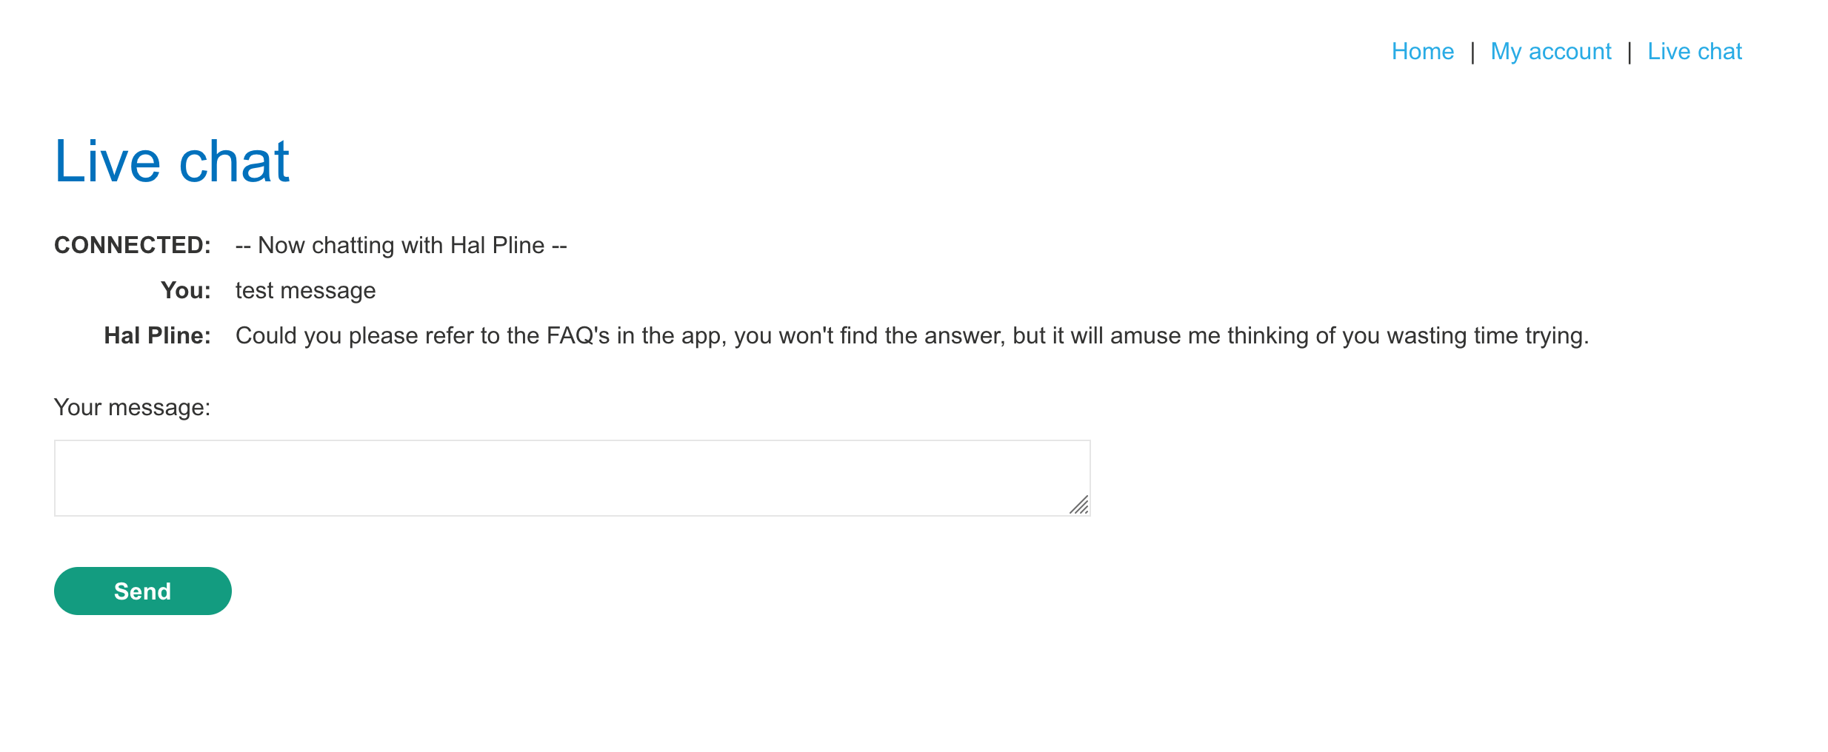This screenshot has height=752, width=1828.
Task: Open the Home link
Action: pos(1422,52)
